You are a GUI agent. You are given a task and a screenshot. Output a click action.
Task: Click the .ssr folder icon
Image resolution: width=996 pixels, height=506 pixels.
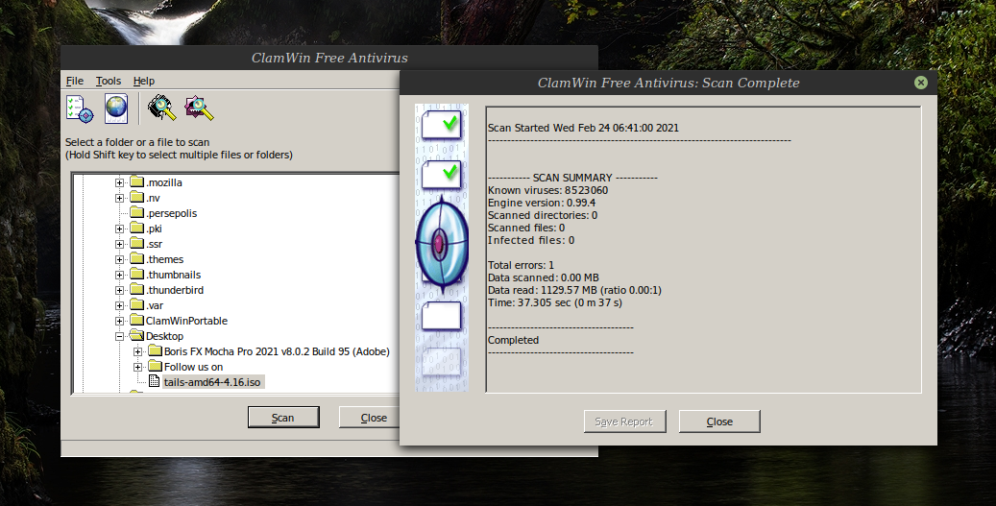[137, 243]
